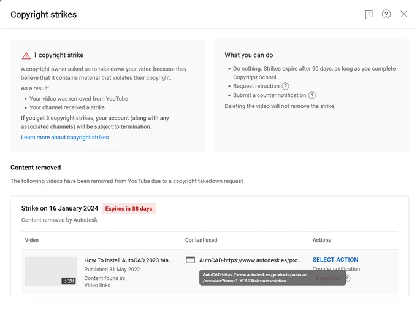The width and height of the screenshot is (417, 323).
Task: Close the Copyright strikes dialog
Action: (404, 14)
